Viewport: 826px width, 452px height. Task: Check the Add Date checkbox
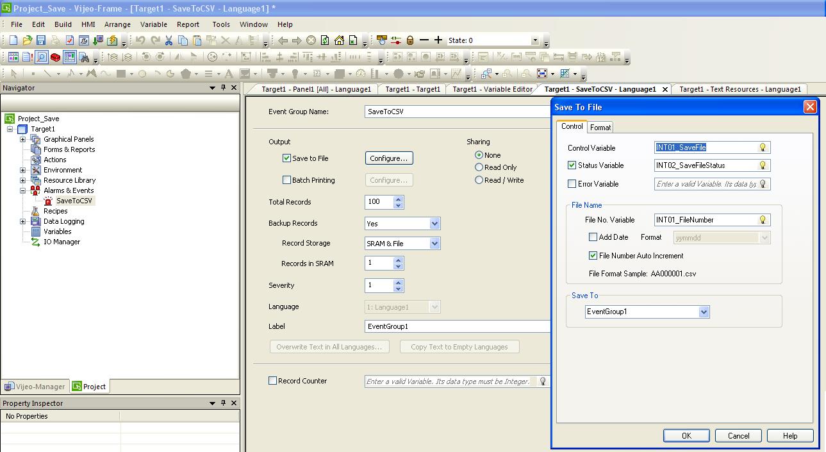tap(593, 237)
